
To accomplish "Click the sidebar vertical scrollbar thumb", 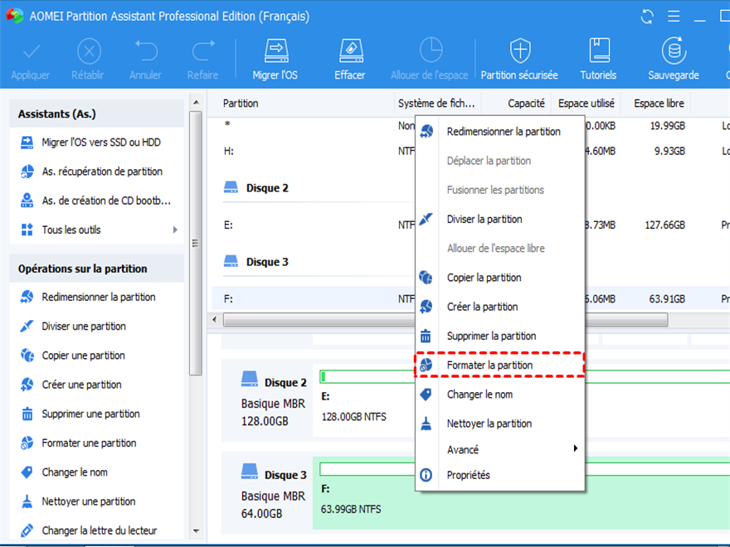I will click(x=196, y=243).
